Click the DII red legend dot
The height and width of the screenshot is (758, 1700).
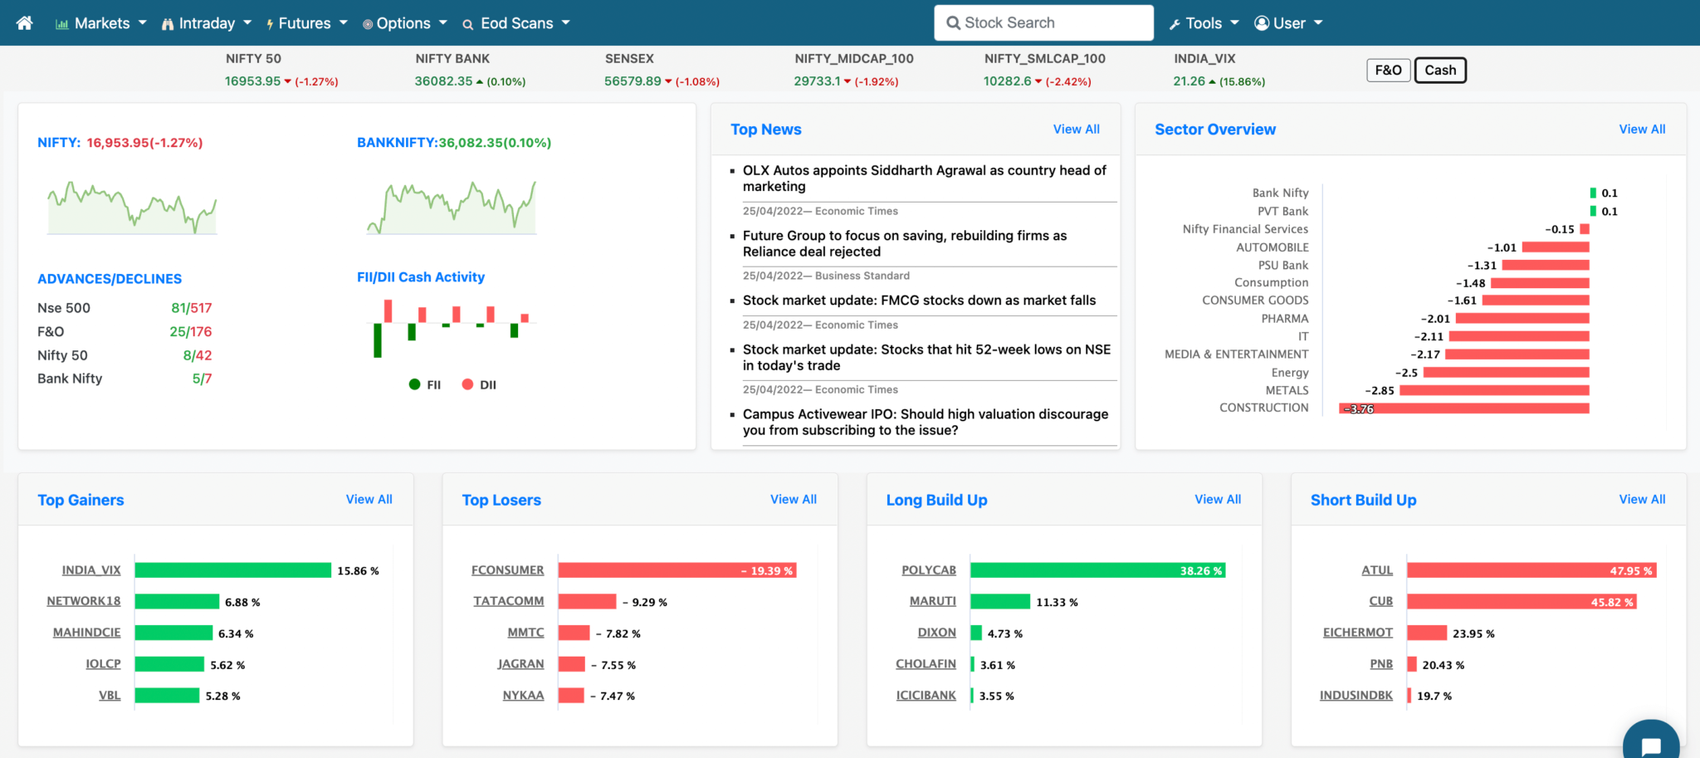tap(468, 384)
